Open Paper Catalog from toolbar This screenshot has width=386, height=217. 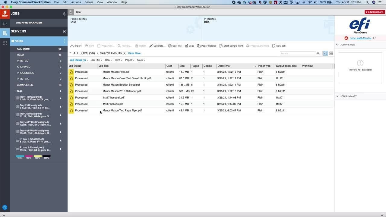[x=207, y=46]
